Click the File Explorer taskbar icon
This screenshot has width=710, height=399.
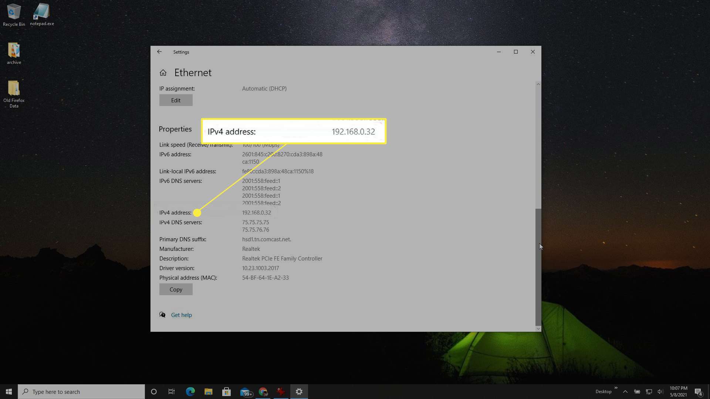(208, 391)
